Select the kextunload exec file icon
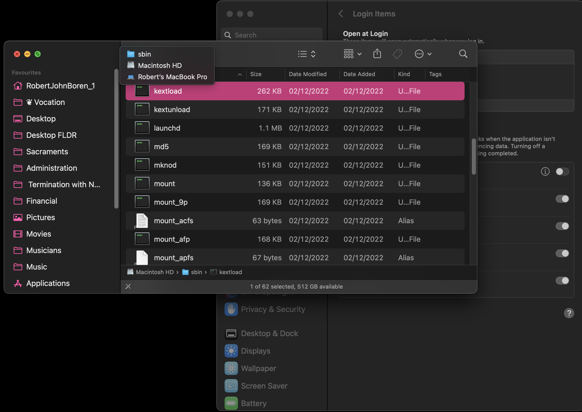The image size is (582, 412). [142, 109]
